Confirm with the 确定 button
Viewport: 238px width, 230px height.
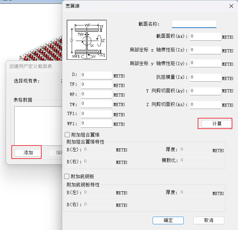(x=168, y=220)
